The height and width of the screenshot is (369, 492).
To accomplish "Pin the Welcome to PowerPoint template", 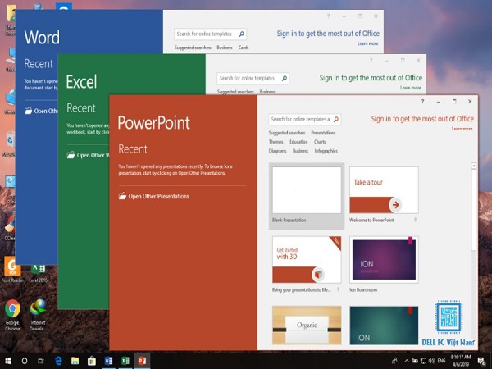I will (415, 220).
